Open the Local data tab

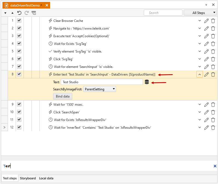pos(46,178)
